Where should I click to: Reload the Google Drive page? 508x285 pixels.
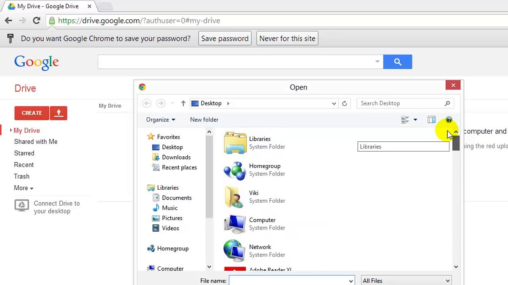coord(36,21)
